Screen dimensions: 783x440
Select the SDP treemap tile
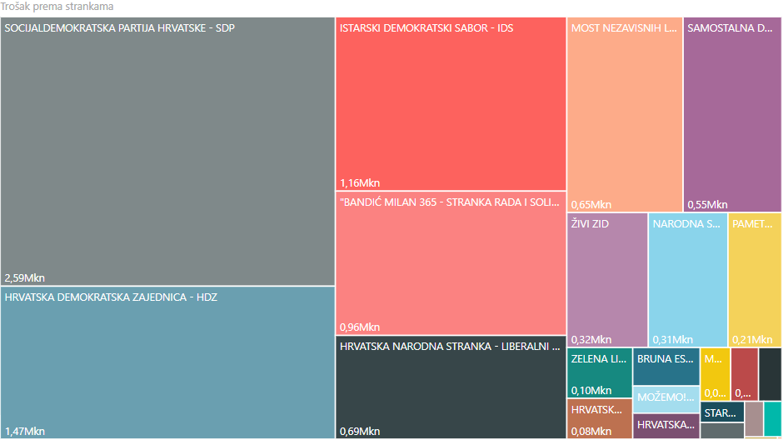pos(167,152)
